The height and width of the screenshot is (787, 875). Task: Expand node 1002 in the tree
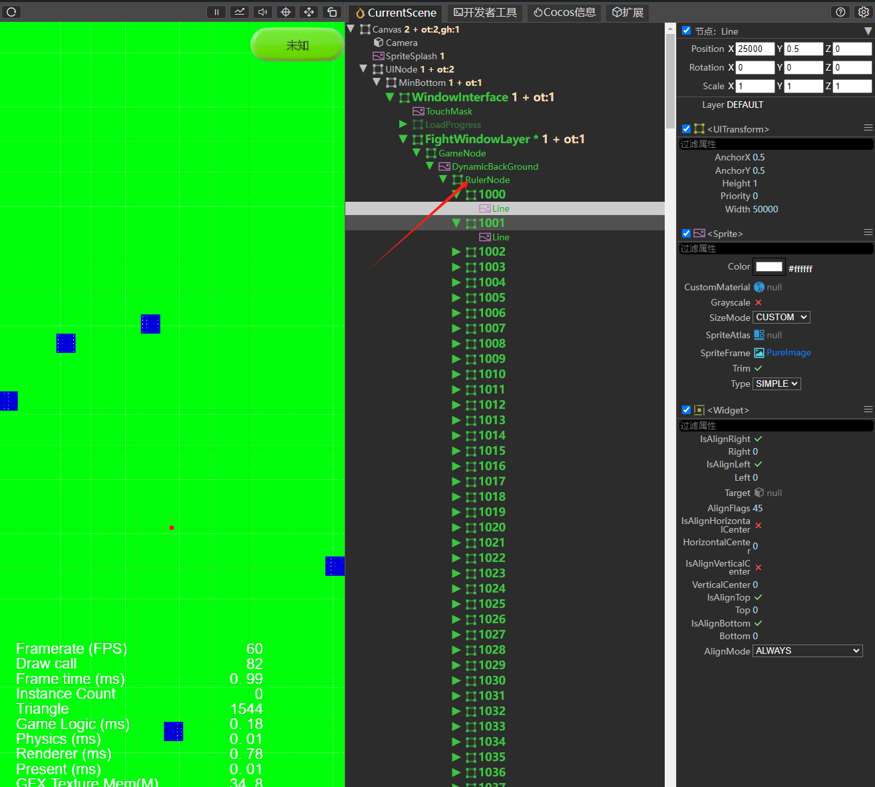pyautogui.click(x=456, y=252)
